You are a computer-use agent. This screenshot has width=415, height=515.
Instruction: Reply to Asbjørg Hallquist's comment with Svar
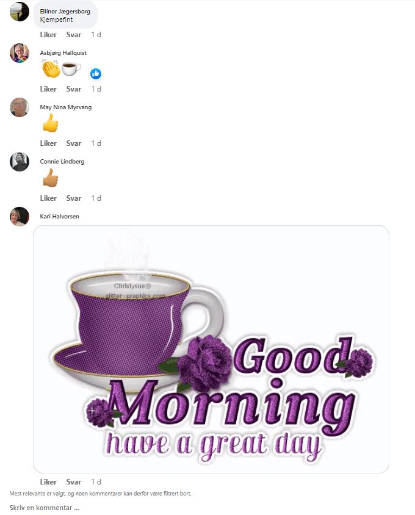[x=74, y=89]
